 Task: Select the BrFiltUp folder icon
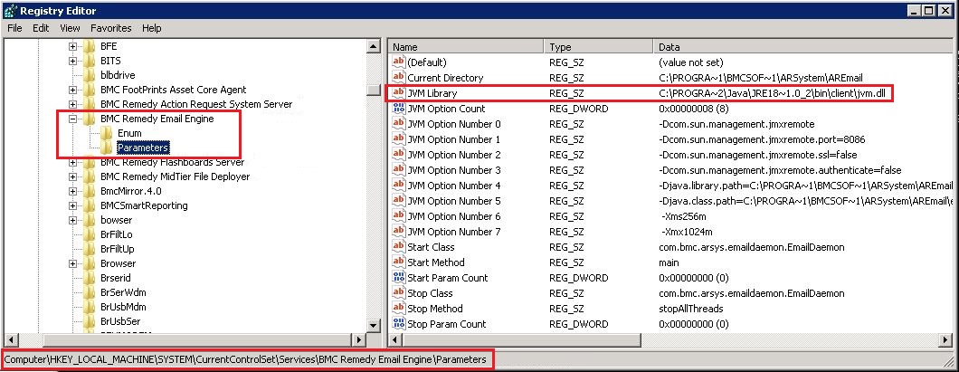(x=90, y=249)
